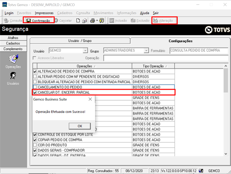Click the blank new document icon
The height and width of the screenshot is (174, 231).
point(78,20)
